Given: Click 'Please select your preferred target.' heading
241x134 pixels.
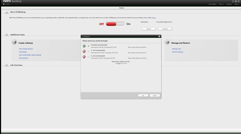Looking at the screenshot, I should pyautogui.click(x=95, y=41).
